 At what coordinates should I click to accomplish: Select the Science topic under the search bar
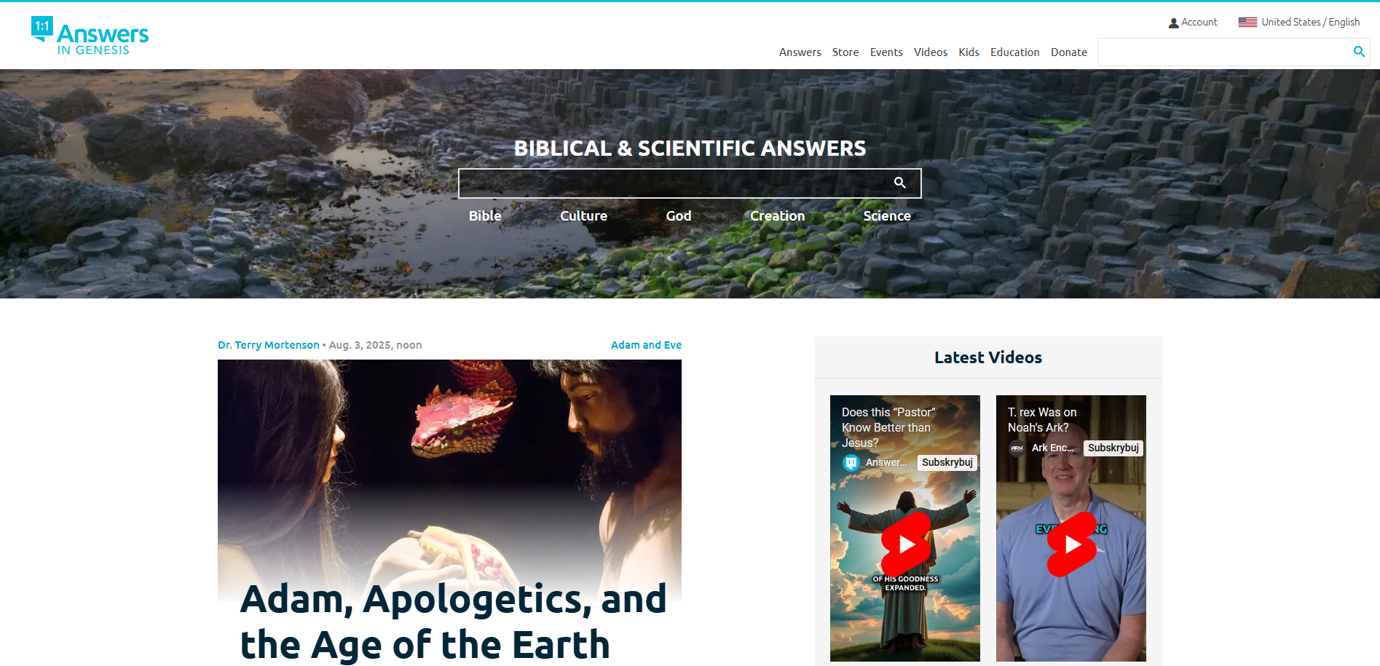pos(887,216)
